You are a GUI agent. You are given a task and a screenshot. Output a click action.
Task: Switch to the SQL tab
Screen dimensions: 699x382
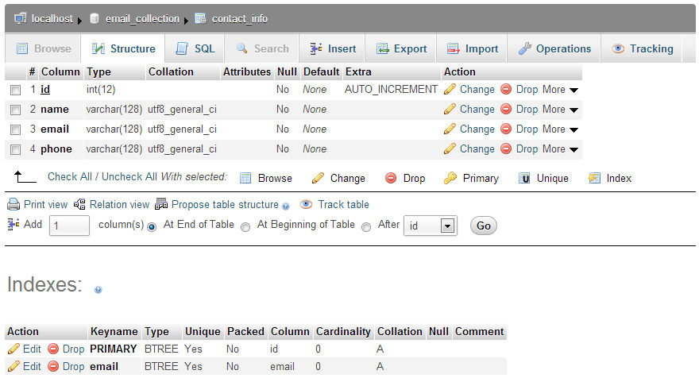pos(195,48)
